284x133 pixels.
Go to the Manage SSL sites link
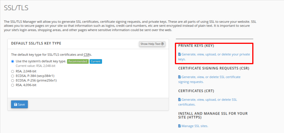(195, 126)
